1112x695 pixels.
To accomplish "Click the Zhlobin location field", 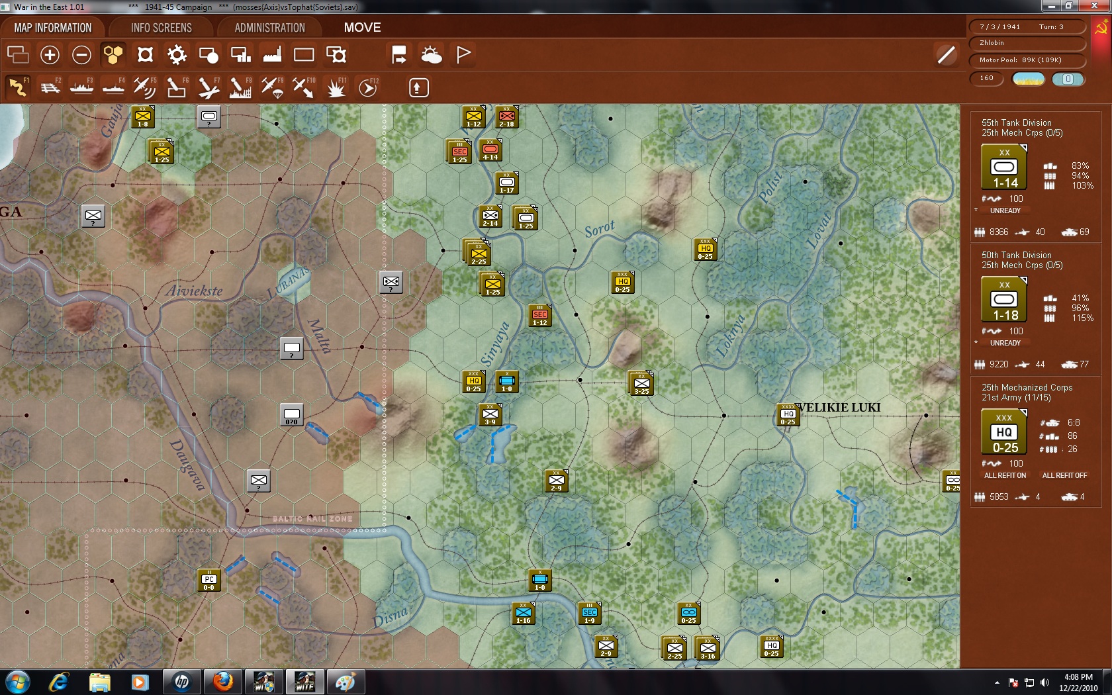I will 1027,43.
